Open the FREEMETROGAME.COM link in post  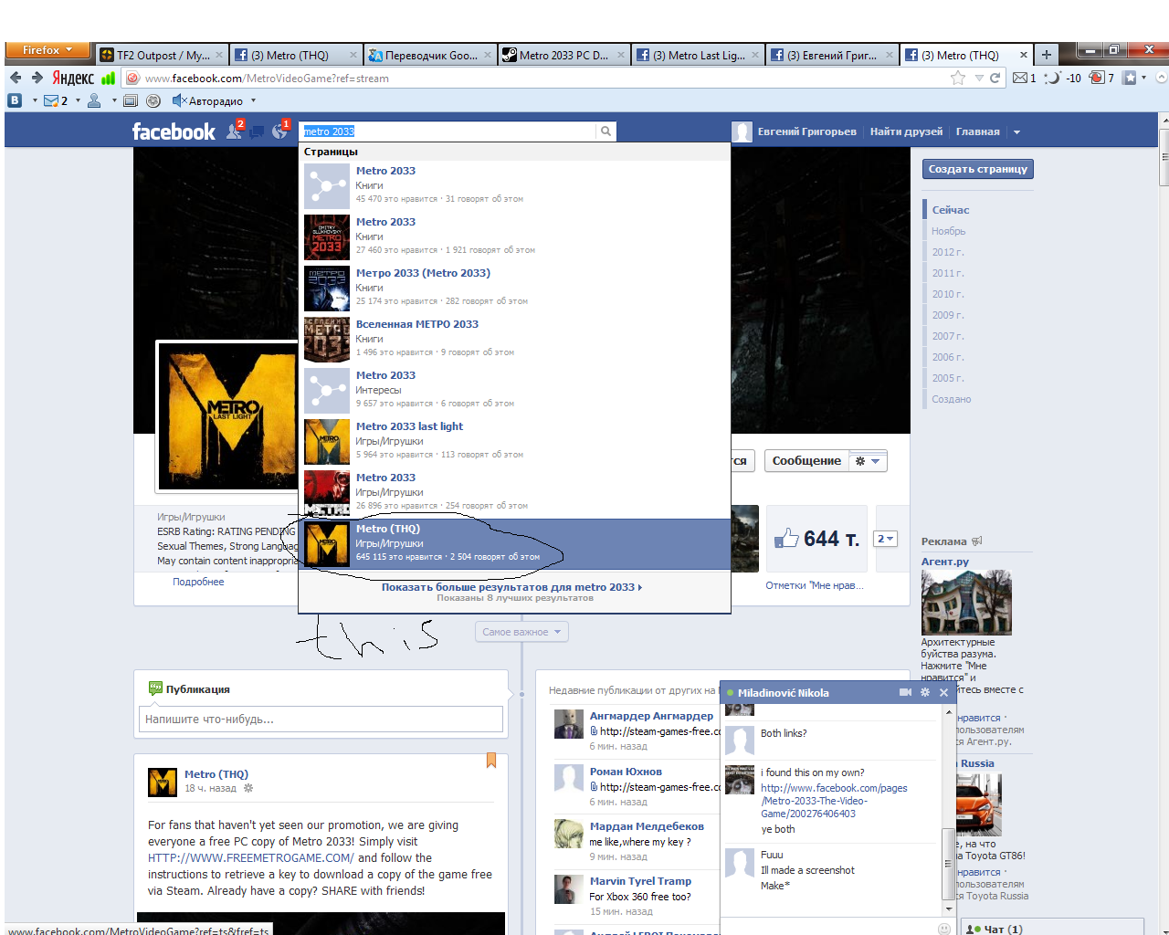(250, 858)
